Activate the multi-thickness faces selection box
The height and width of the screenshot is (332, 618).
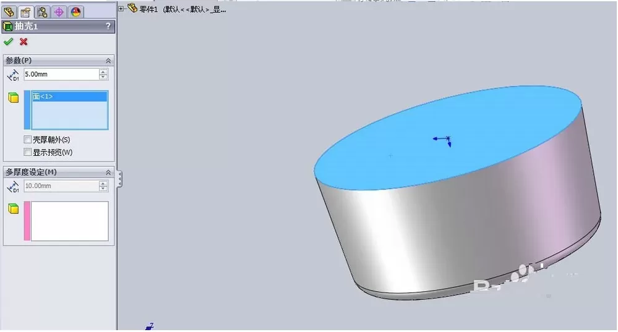(69, 221)
